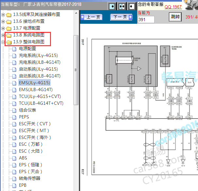Open ESC开关（CVT）page

[x=35, y=124]
